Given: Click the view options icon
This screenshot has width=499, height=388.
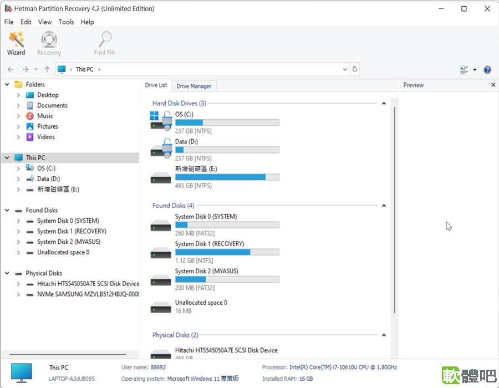Looking at the screenshot, I should (464, 70).
